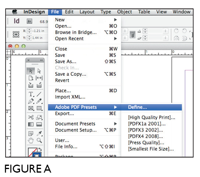This screenshot has width=200, height=177.
Task: Select the Pen tool
Action: pyautogui.click(x=31, y=101)
